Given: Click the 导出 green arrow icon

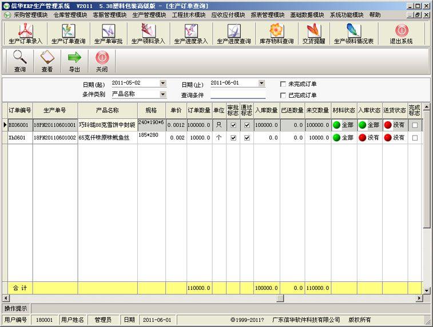Looking at the screenshot, I should pyautogui.click(x=74, y=57).
